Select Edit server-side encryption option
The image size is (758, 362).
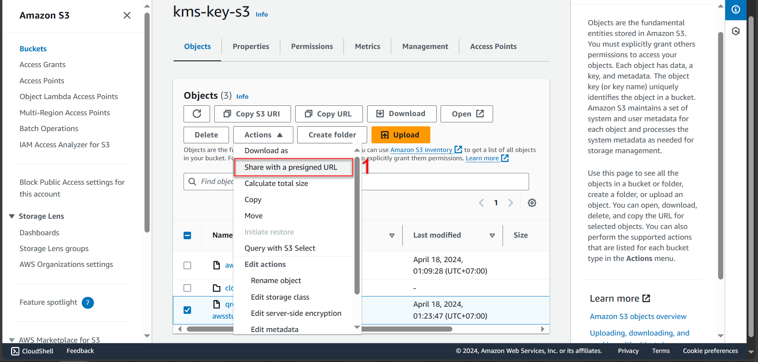pos(296,313)
